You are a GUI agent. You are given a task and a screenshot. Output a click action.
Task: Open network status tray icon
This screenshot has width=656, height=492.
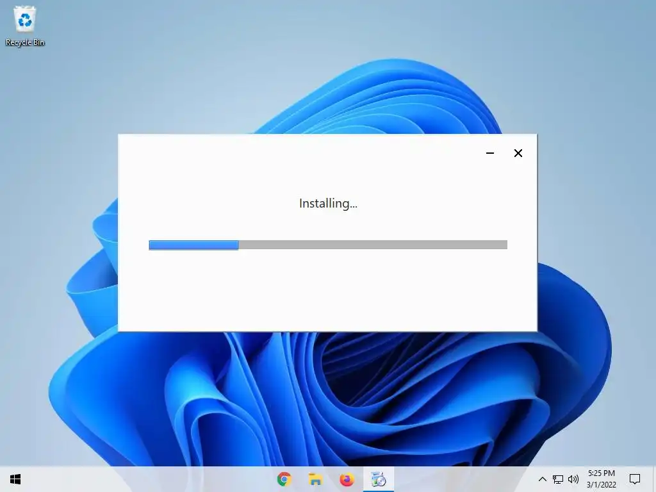pos(558,479)
